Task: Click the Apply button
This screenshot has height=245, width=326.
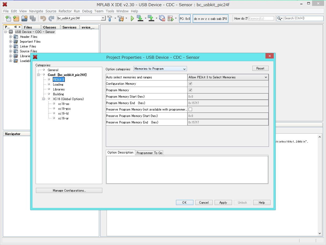Action: (223, 203)
